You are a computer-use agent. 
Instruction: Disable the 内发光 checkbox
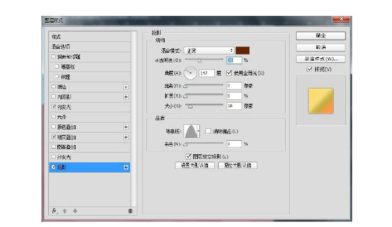click(53, 107)
